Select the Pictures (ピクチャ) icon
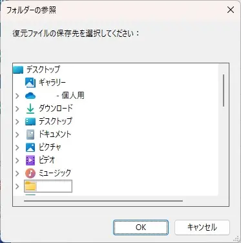241x243 pixels. 30,147
